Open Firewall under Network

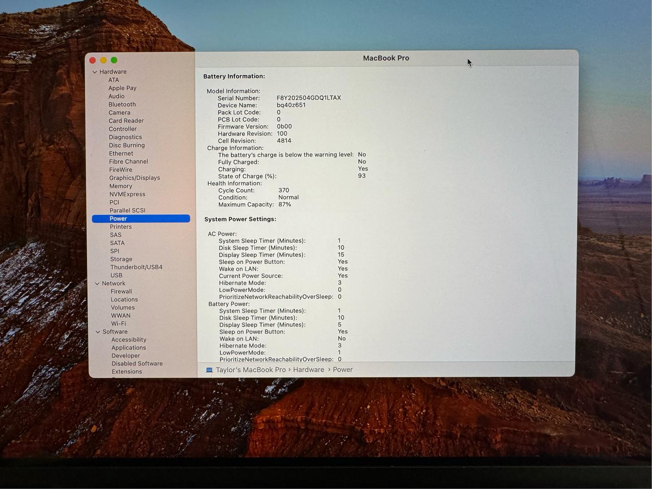(x=121, y=292)
